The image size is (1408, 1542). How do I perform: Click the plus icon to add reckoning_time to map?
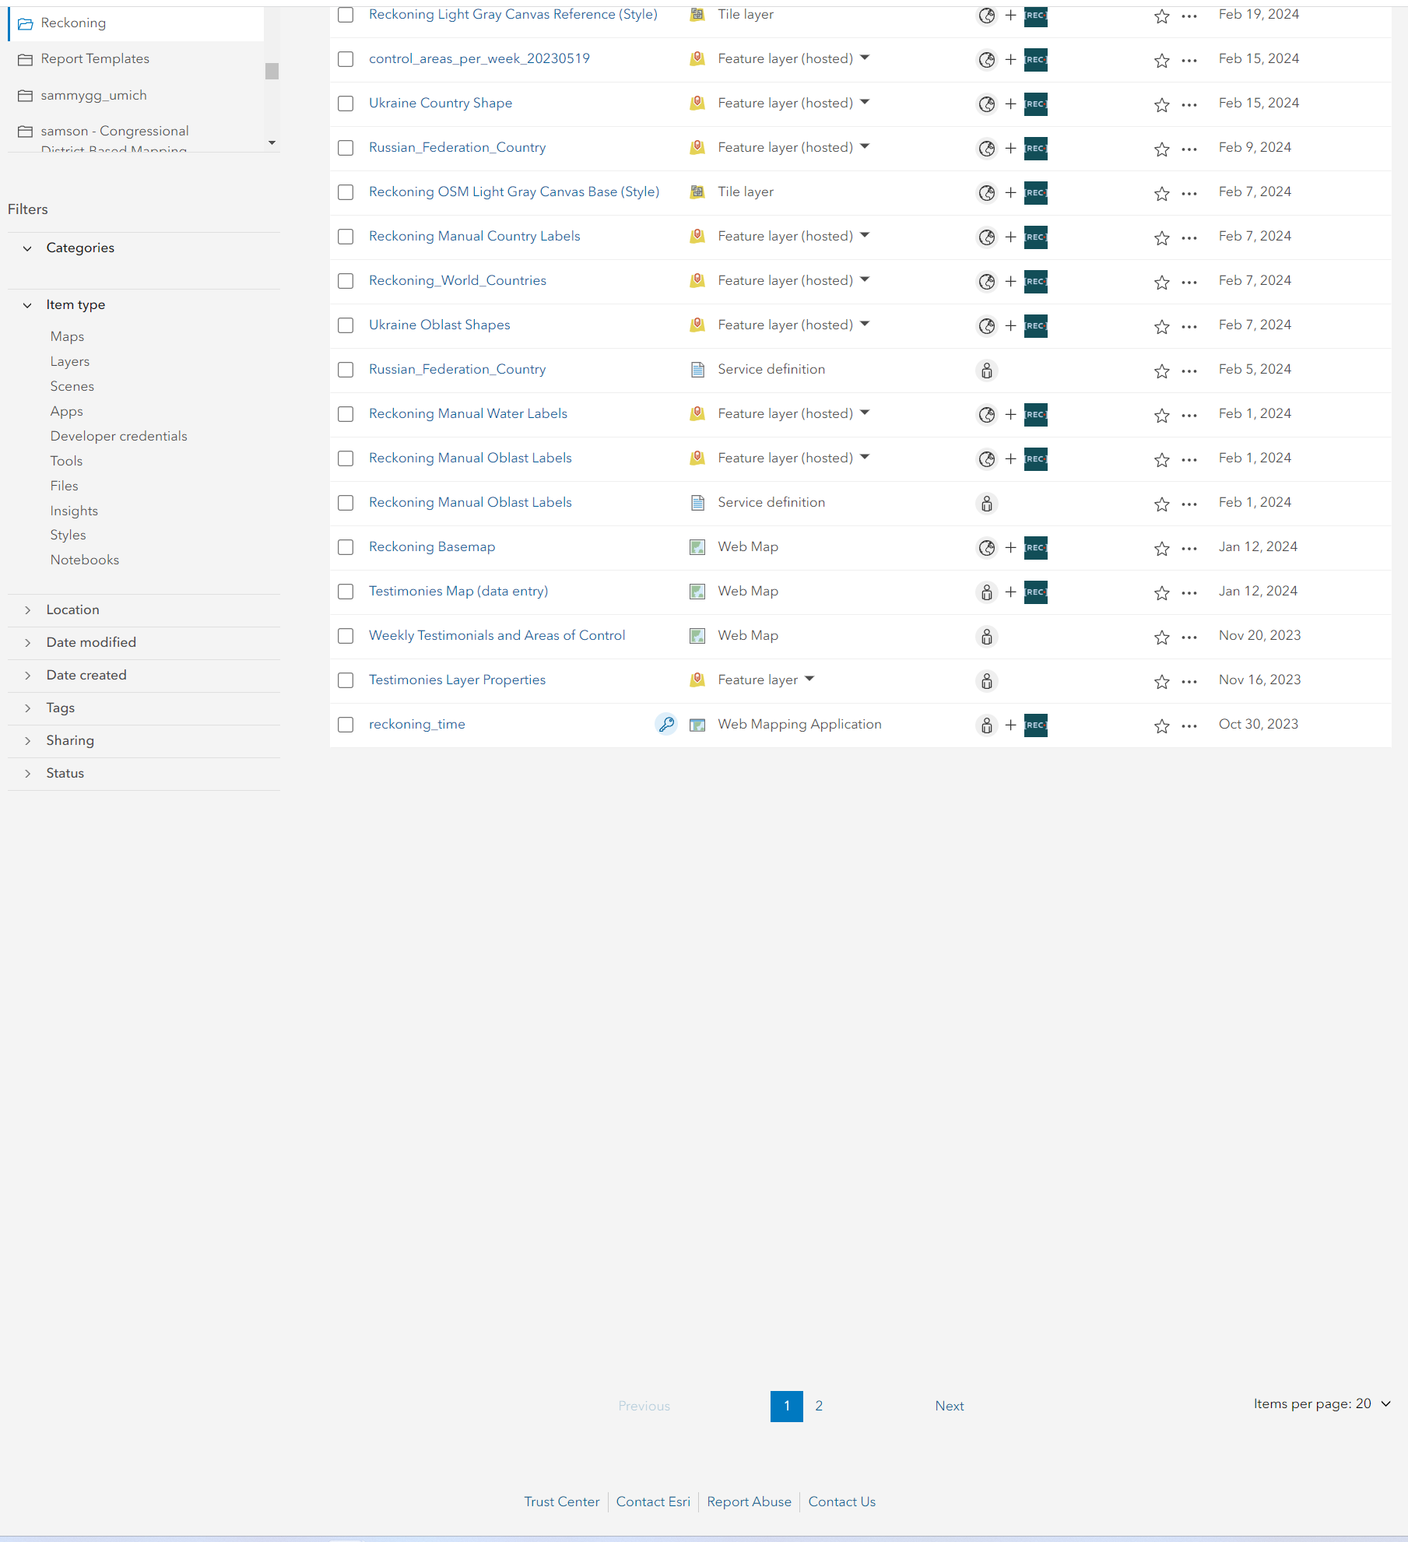(1010, 725)
